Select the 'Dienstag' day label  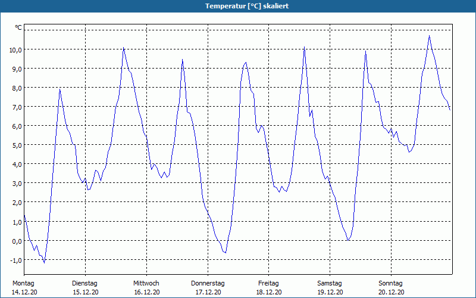pos(84,284)
